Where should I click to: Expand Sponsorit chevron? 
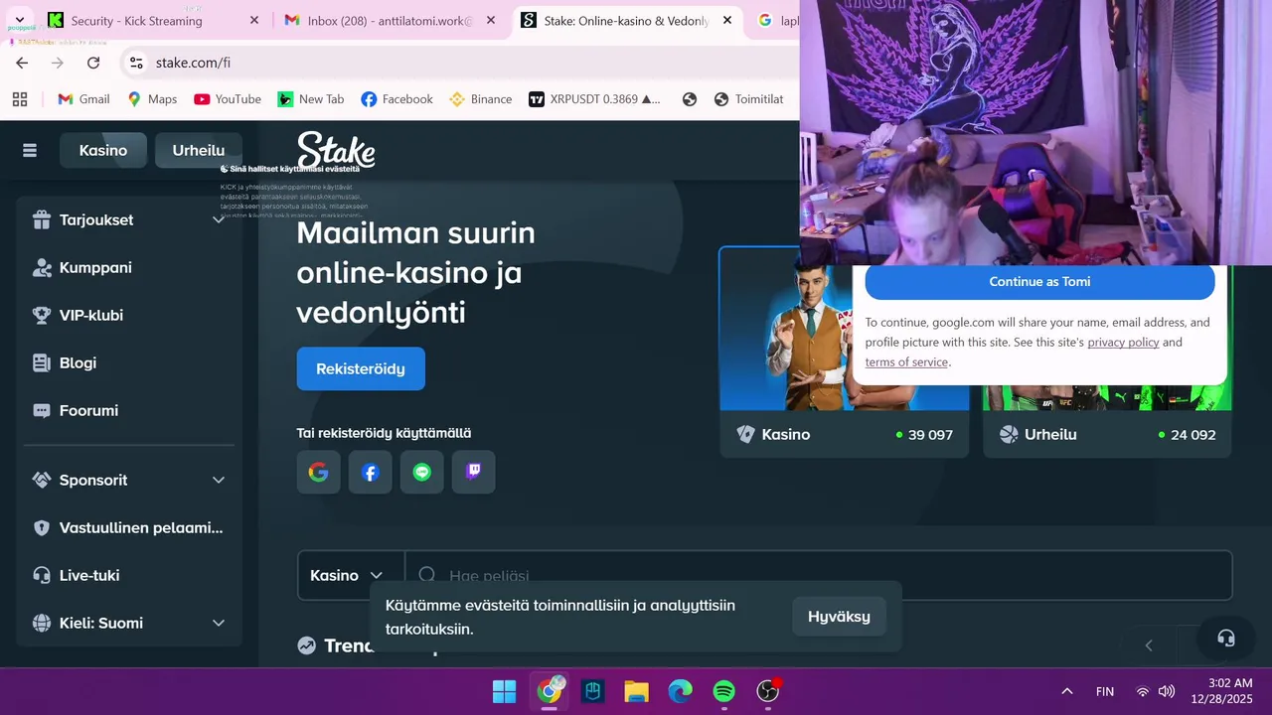219,480
